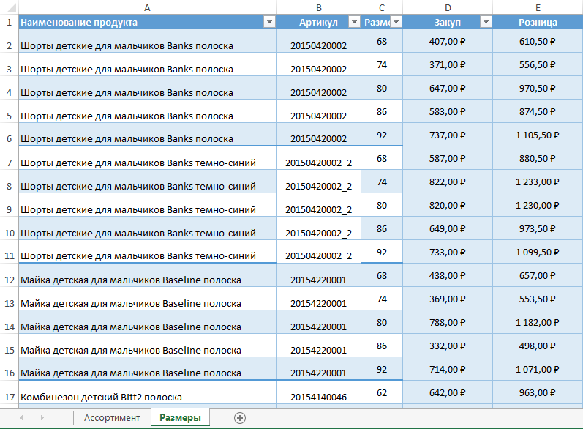Select cell with price 963,00 ₽
The height and width of the screenshot is (429, 583).
point(538,393)
